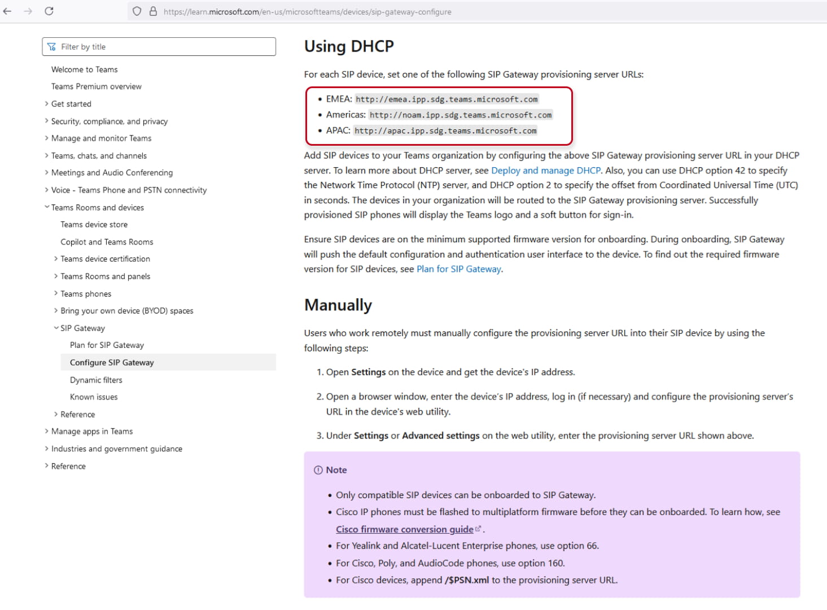Open Welcome to Teams page
827x610 pixels.
click(85, 69)
